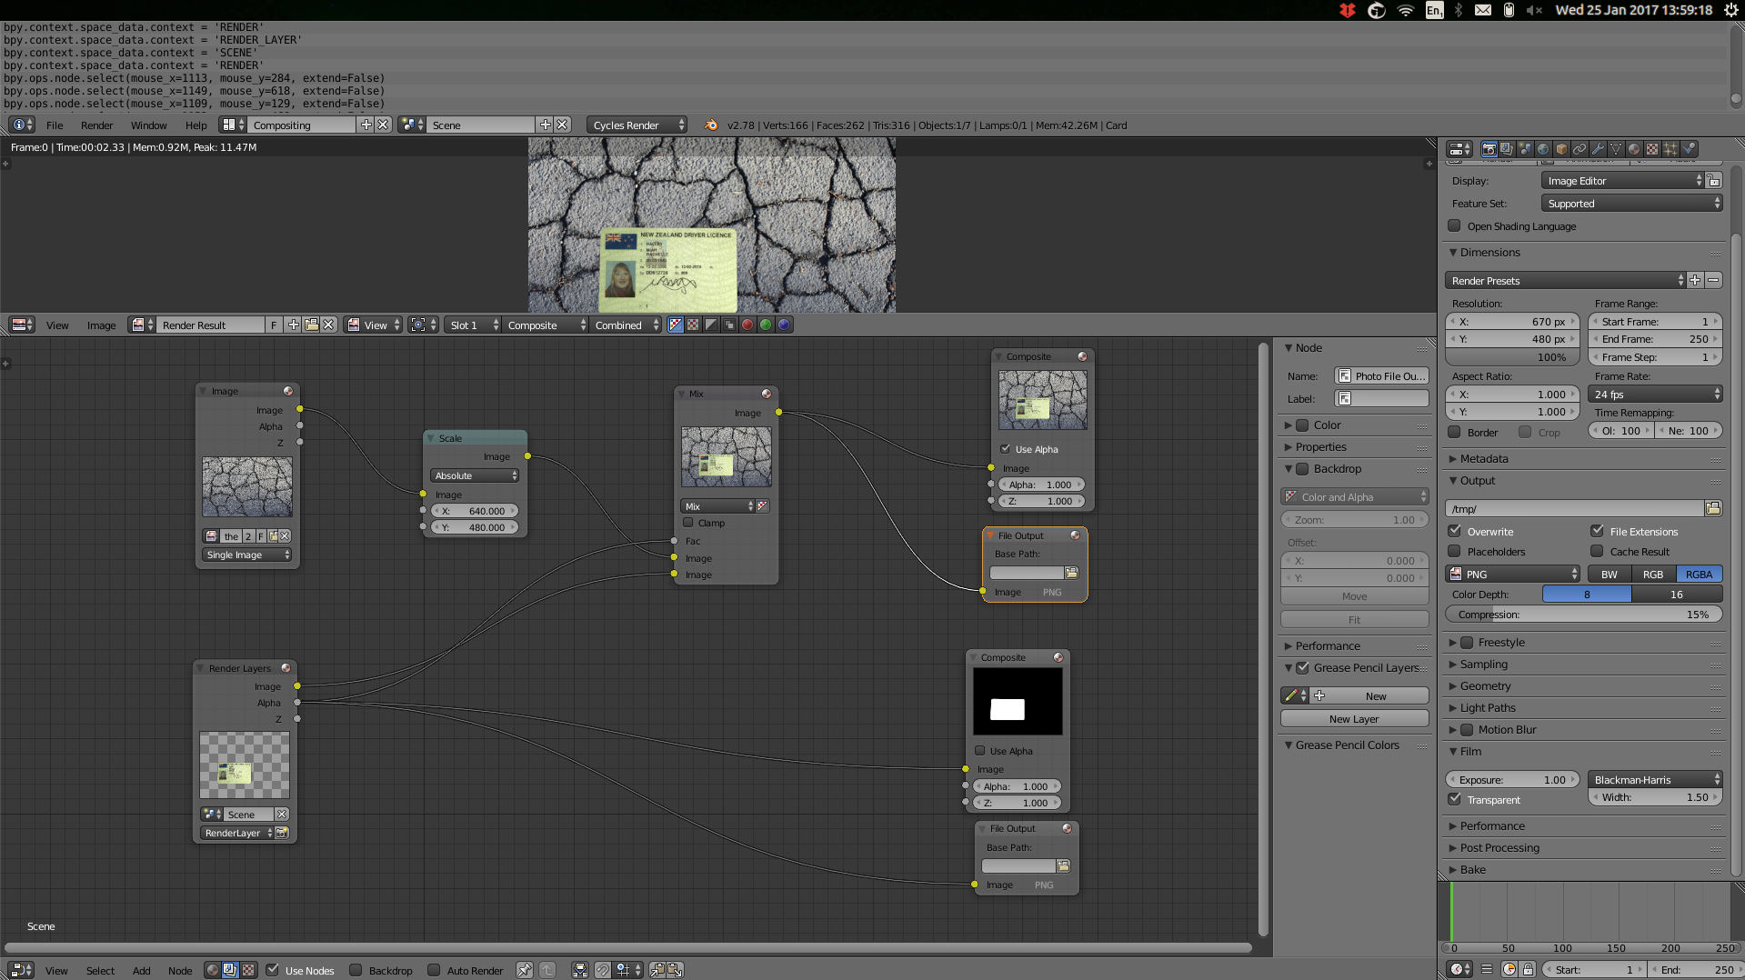The height and width of the screenshot is (980, 1745).
Task: Open the PNG file format dropdown
Action: click(x=1513, y=575)
